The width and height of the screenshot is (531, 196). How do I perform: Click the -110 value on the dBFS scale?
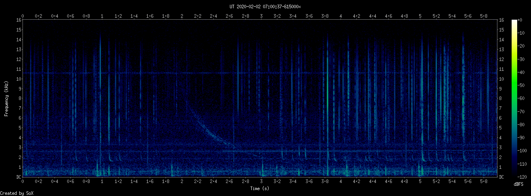[x=523, y=164]
